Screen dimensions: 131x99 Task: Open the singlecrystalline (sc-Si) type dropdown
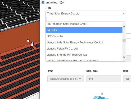click(66, 79)
